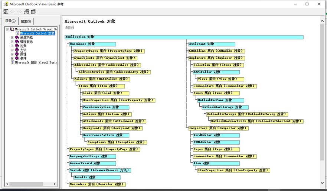Click the purple book icon beside 方法
327x191 pixels.
pyautogui.click(x=17, y=50)
